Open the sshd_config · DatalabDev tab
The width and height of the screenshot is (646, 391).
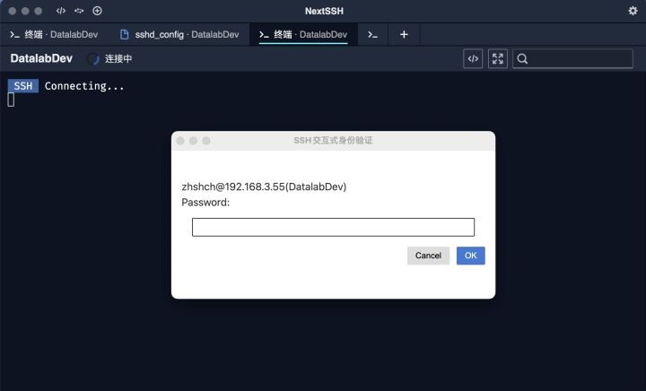tap(179, 35)
